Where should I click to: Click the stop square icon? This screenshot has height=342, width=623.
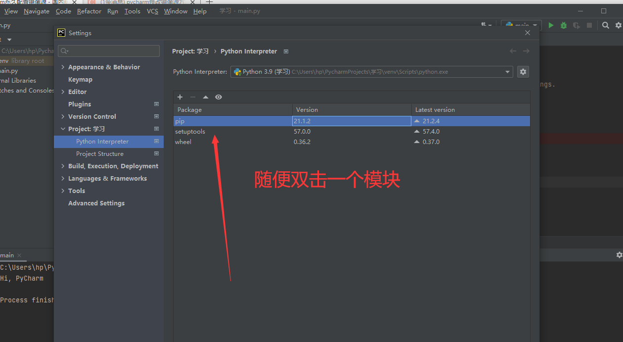pos(589,25)
